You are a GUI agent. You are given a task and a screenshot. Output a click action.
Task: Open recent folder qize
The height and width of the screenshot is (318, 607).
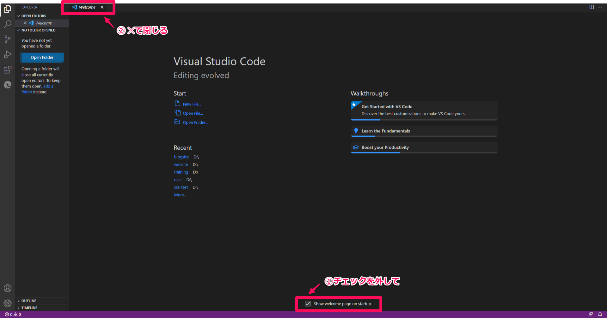click(x=178, y=180)
